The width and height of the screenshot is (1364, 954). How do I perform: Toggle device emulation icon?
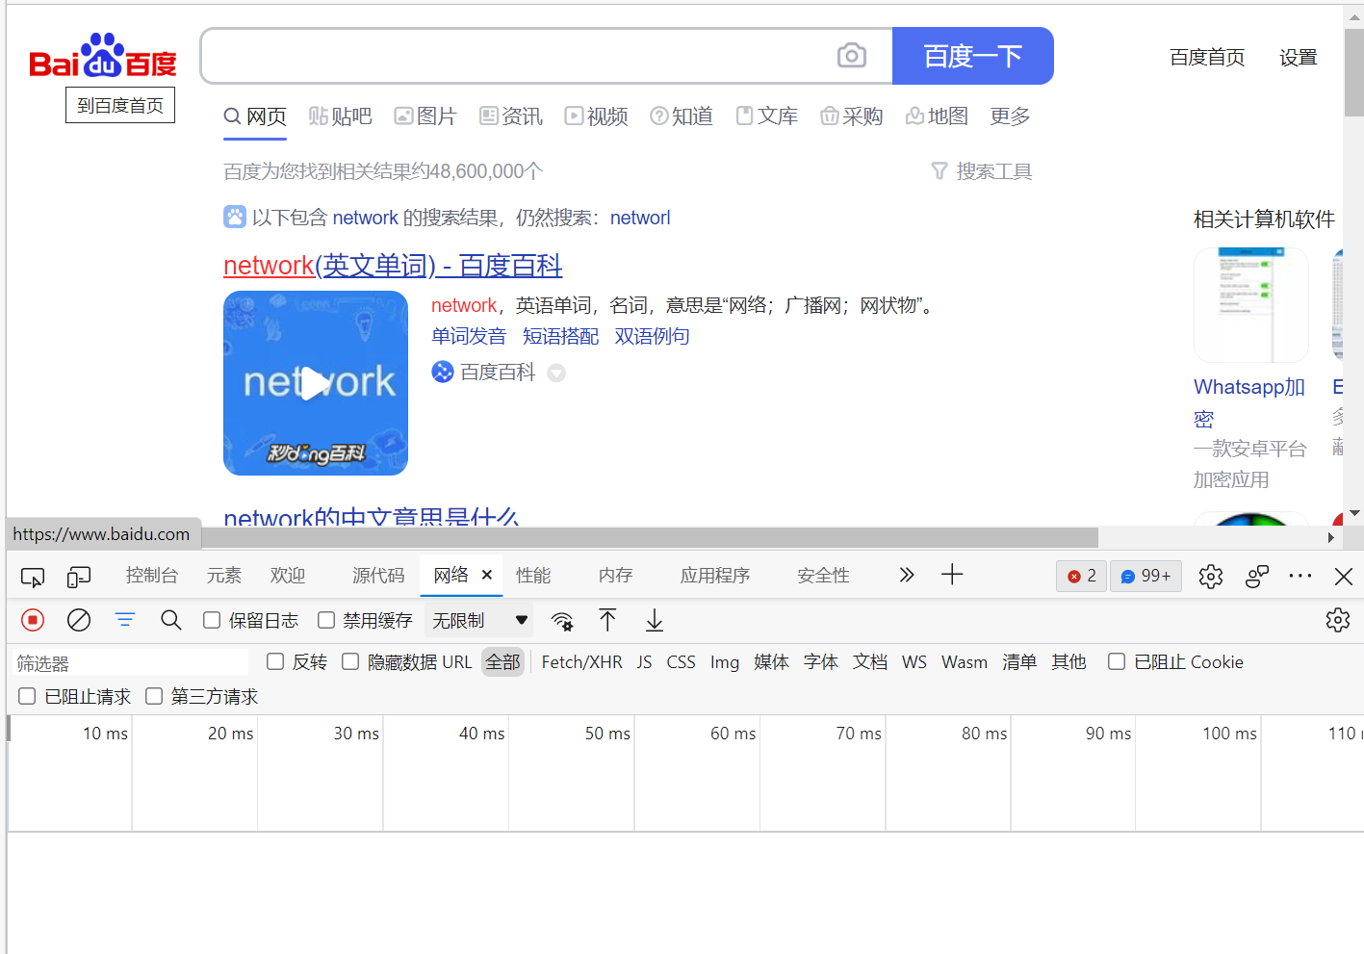pos(79,577)
